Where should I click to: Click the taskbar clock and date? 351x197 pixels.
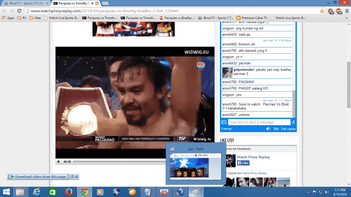pyautogui.click(x=340, y=192)
